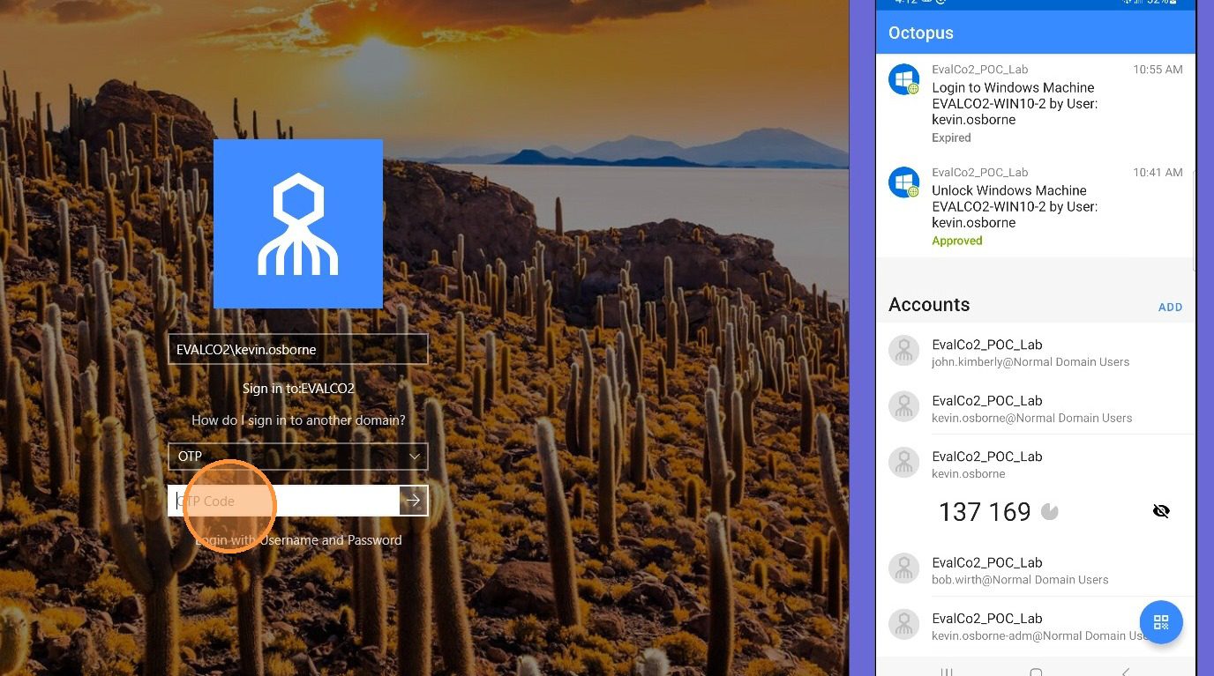Click the username field EVALCO2\kevin.osborne
This screenshot has width=1214, height=676.
(x=298, y=349)
